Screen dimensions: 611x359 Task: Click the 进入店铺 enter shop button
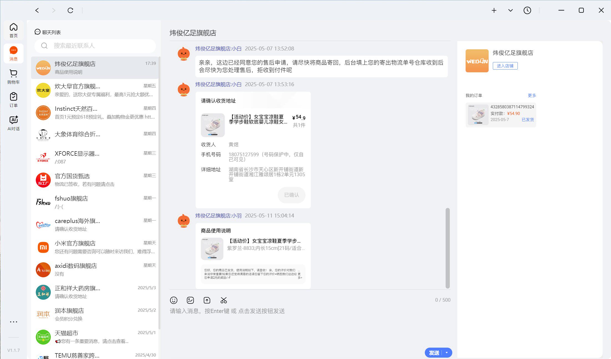click(x=505, y=66)
